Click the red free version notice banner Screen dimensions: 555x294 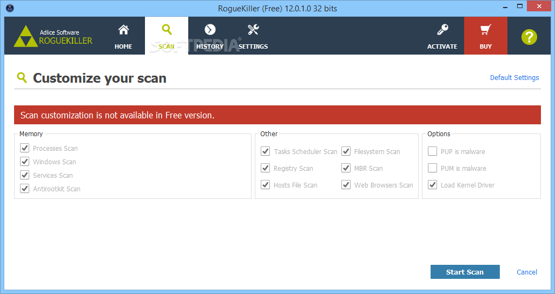coord(277,115)
